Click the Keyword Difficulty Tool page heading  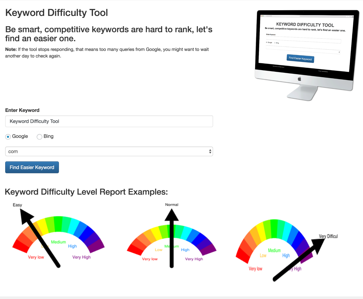(57, 13)
